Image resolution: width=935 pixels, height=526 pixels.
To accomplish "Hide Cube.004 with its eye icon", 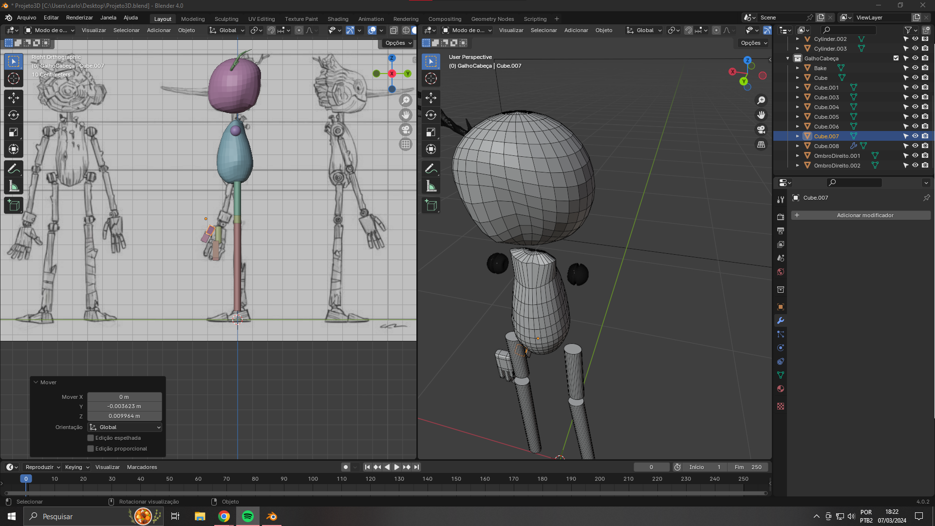I will coord(915,107).
